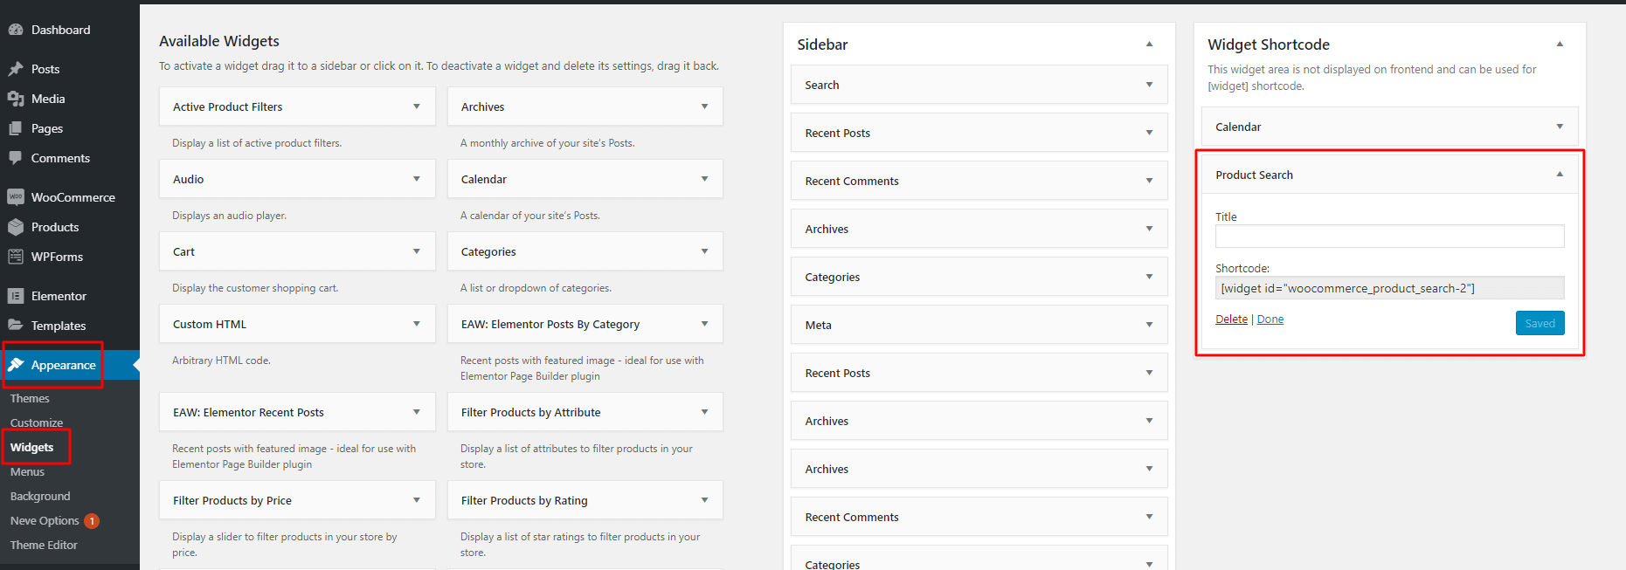The image size is (1626, 570).
Task: Click the Pages icon in sidebar
Action: (16, 128)
